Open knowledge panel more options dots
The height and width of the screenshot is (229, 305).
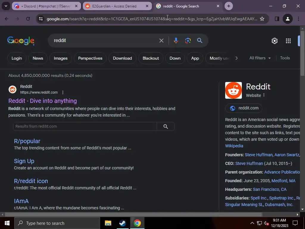point(264,95)
